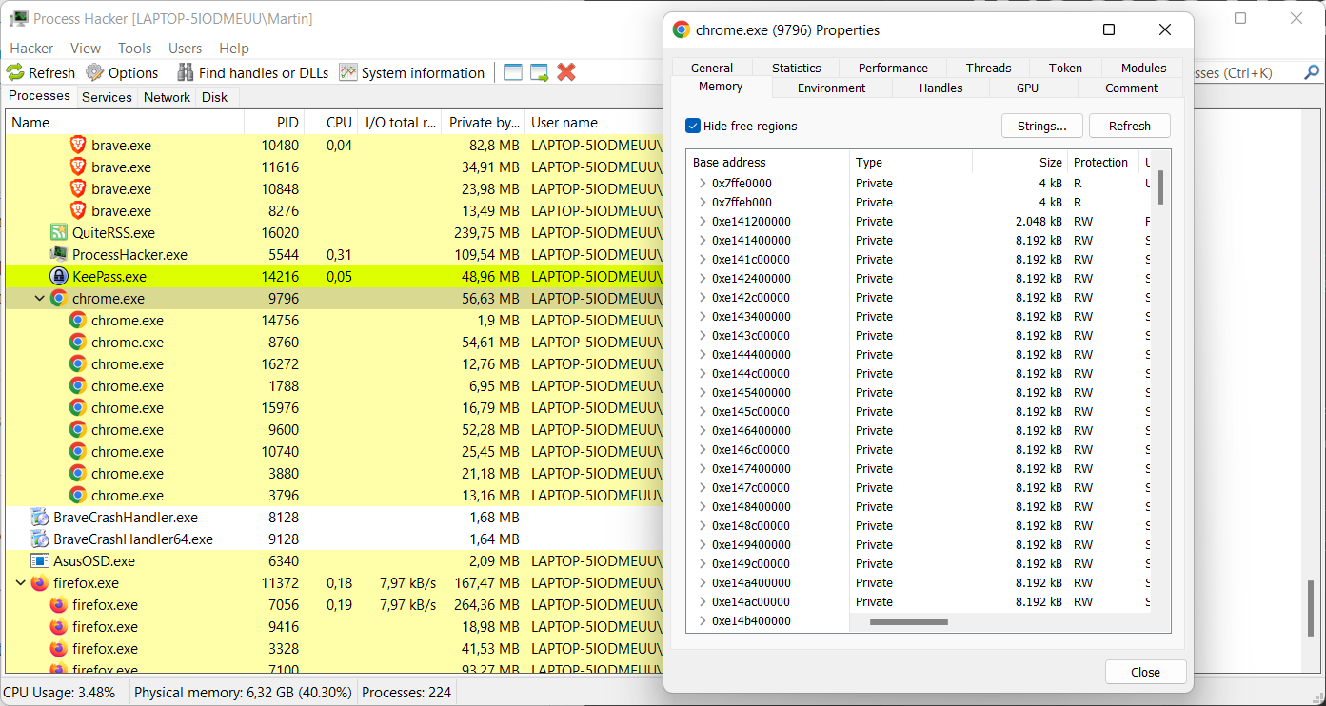Viewport: 1326px width, 706px height.
Task: Expand memory region 0x7ffe0000
Action: click(x=702, y=184)
